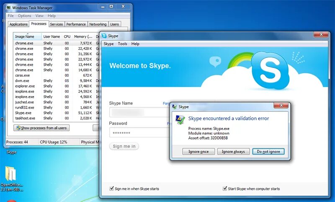This screenshot has height=202, width=335.
Task: Sort processes by CPU column
Action: (67, 36)
